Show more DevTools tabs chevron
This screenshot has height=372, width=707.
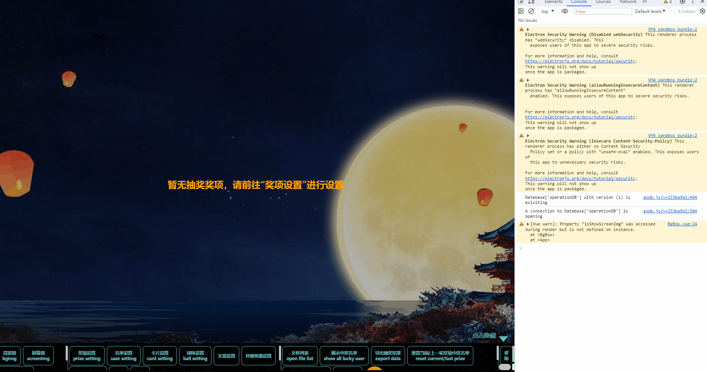click(645, 2)
